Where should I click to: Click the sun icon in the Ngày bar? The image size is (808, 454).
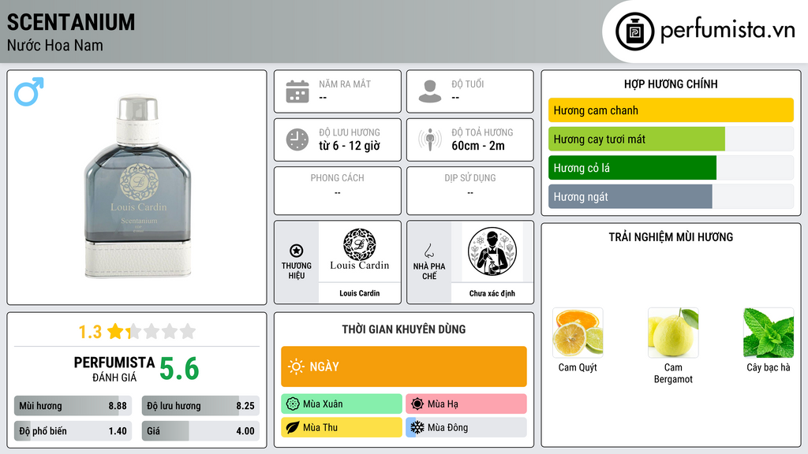click(296, 367)
